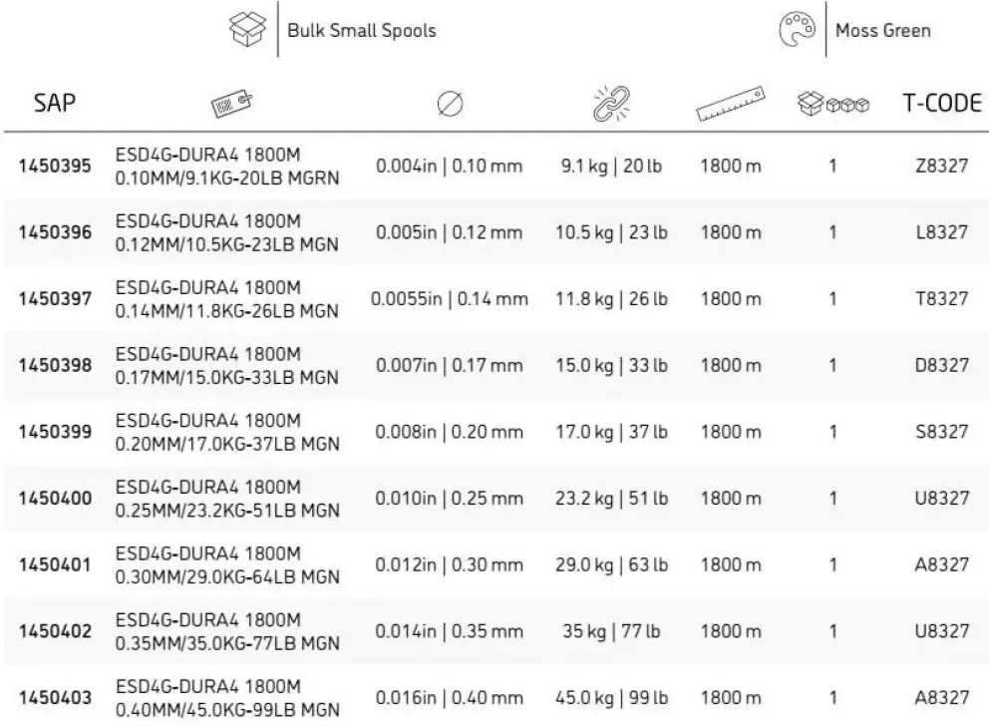Select the Moss Green color label

click(x=883, y=30)
